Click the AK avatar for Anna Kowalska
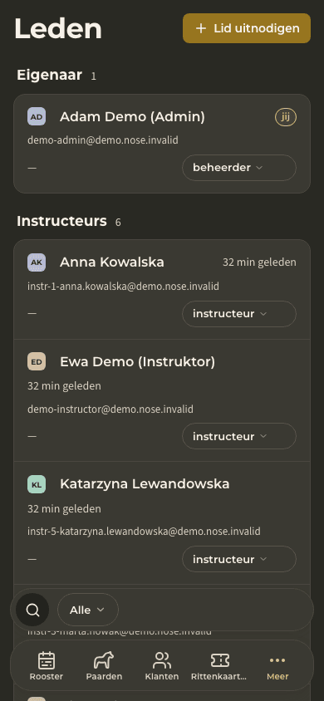324x701 pixels. point(37,262)
